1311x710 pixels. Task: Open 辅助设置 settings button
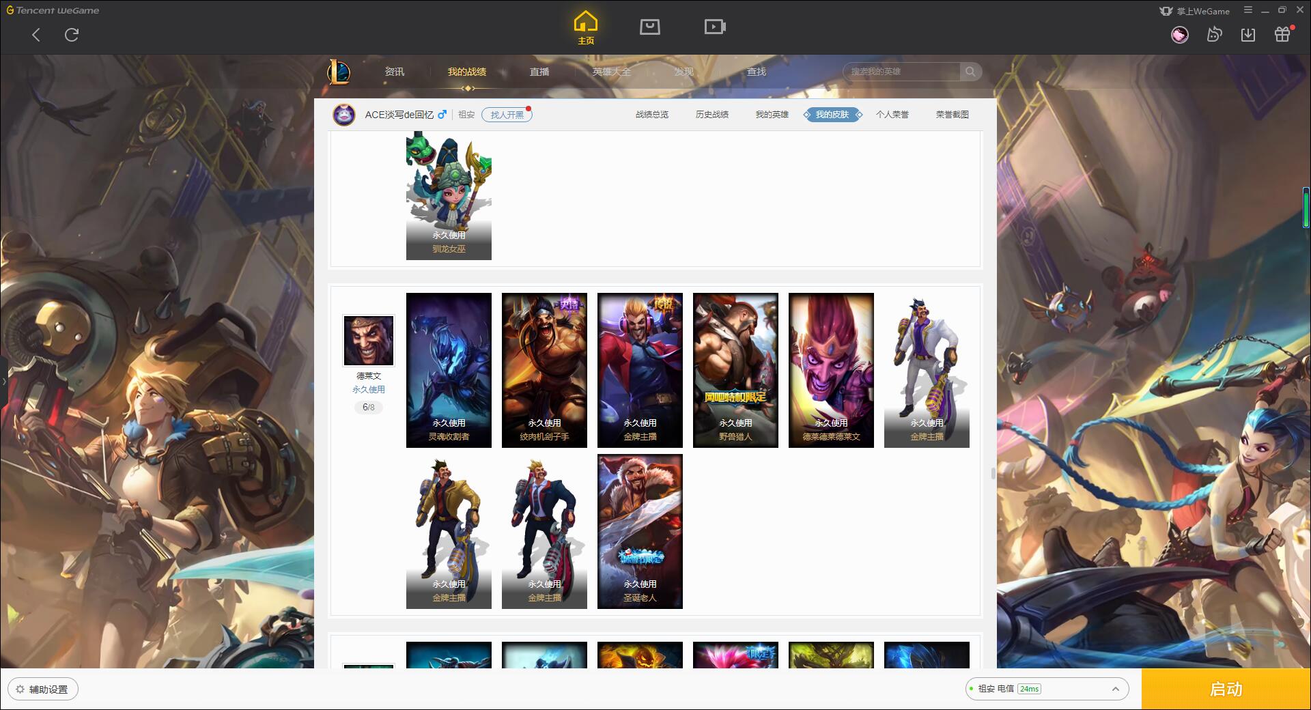tap(43, 690)
